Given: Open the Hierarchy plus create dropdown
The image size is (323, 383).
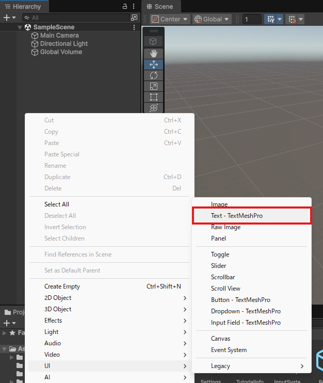Looking at the screenshot, I should pyautogui.click(x=9, y=18).
